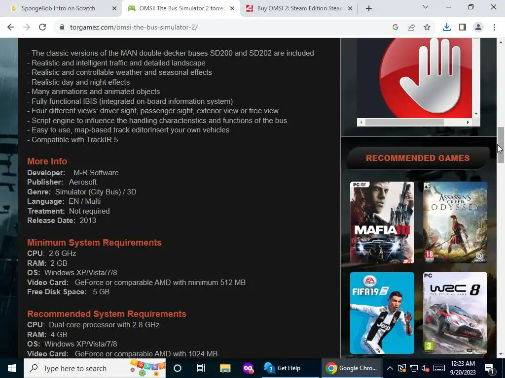Switch to SpongeBob Intro on Scratch tab
Screen dimensions: 505x378
point(58,8)
